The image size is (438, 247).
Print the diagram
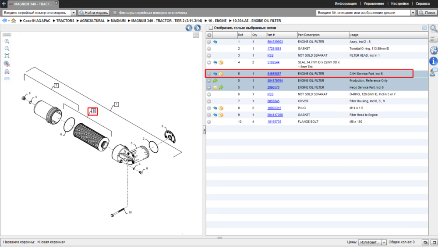pyautogui.click(x=7, y=72)
